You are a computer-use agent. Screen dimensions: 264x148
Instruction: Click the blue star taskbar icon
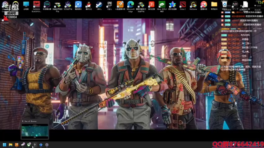pyautogui.click(x=41, y=145)
